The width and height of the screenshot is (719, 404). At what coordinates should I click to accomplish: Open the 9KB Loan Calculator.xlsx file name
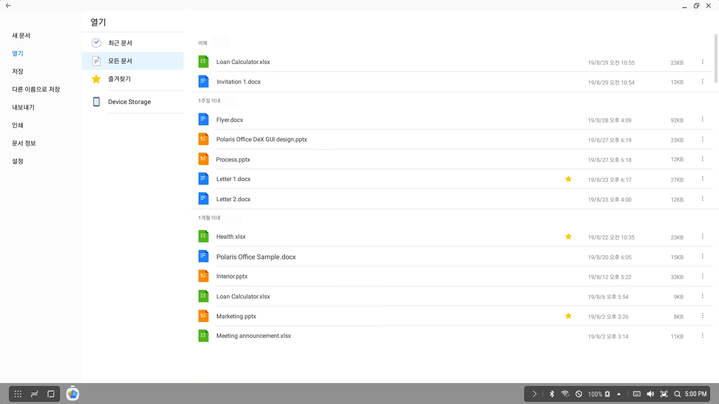pos(243,296)
